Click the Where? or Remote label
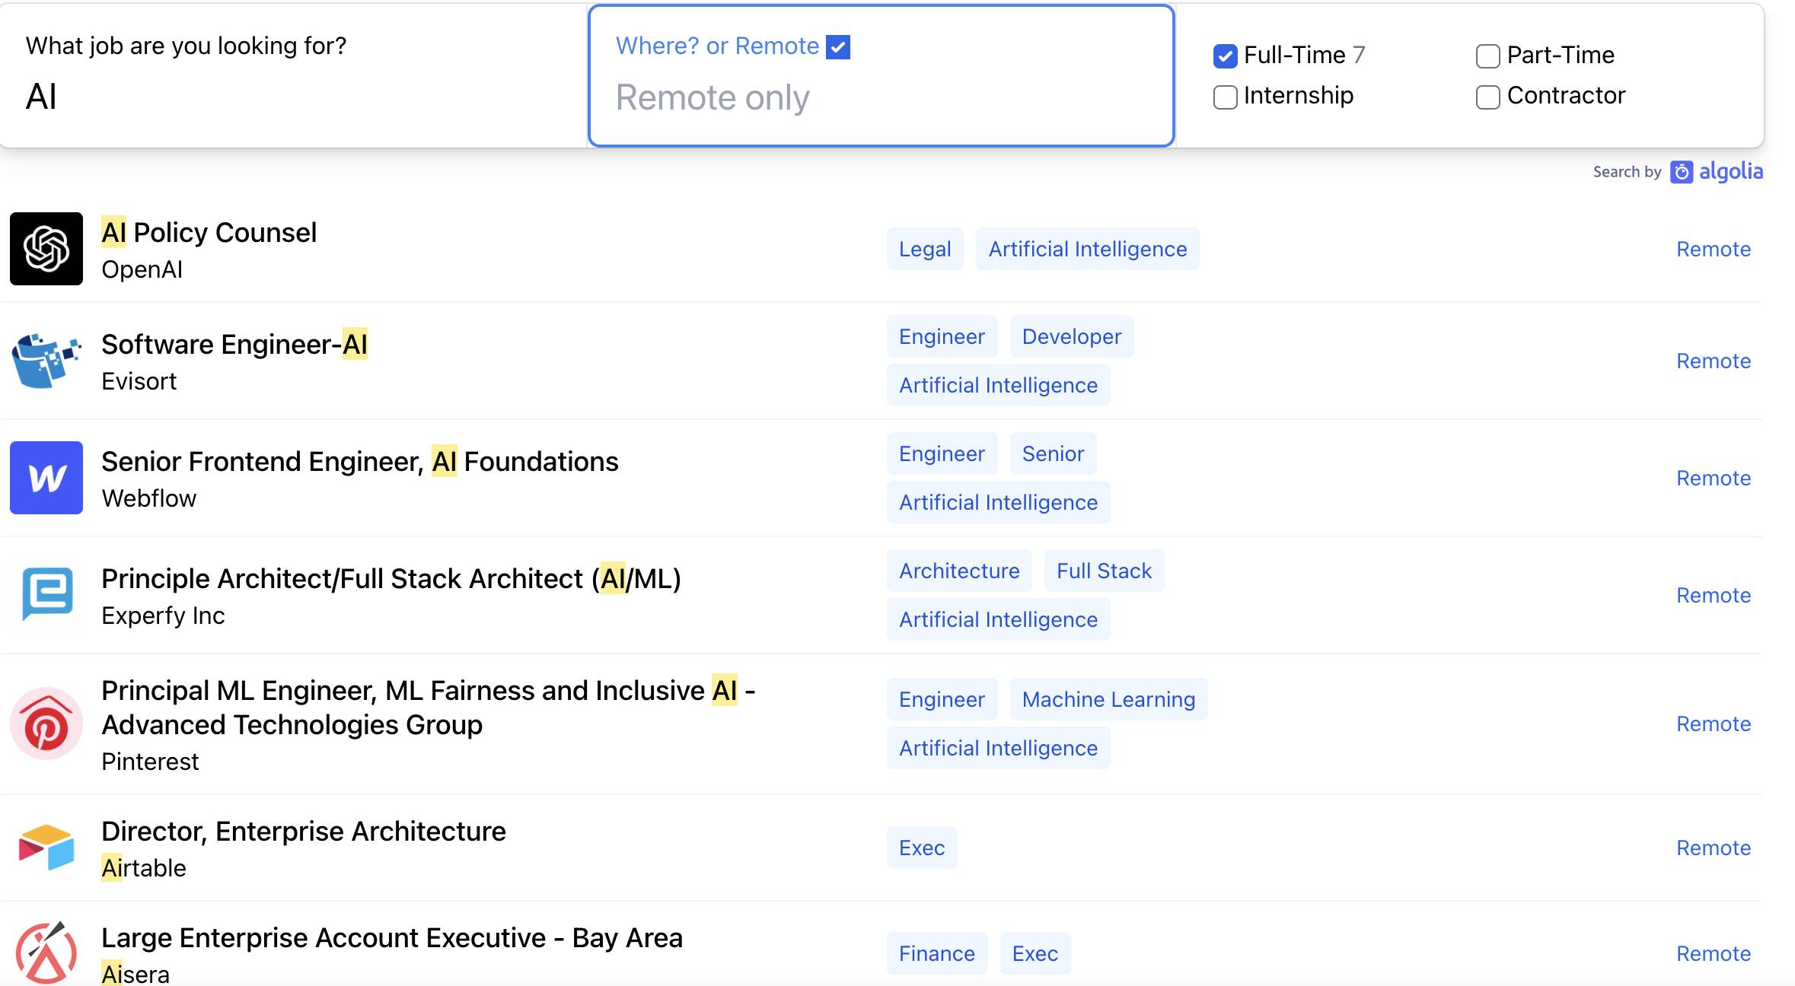This screenshot has width=1795, height=986. point(717,46)
